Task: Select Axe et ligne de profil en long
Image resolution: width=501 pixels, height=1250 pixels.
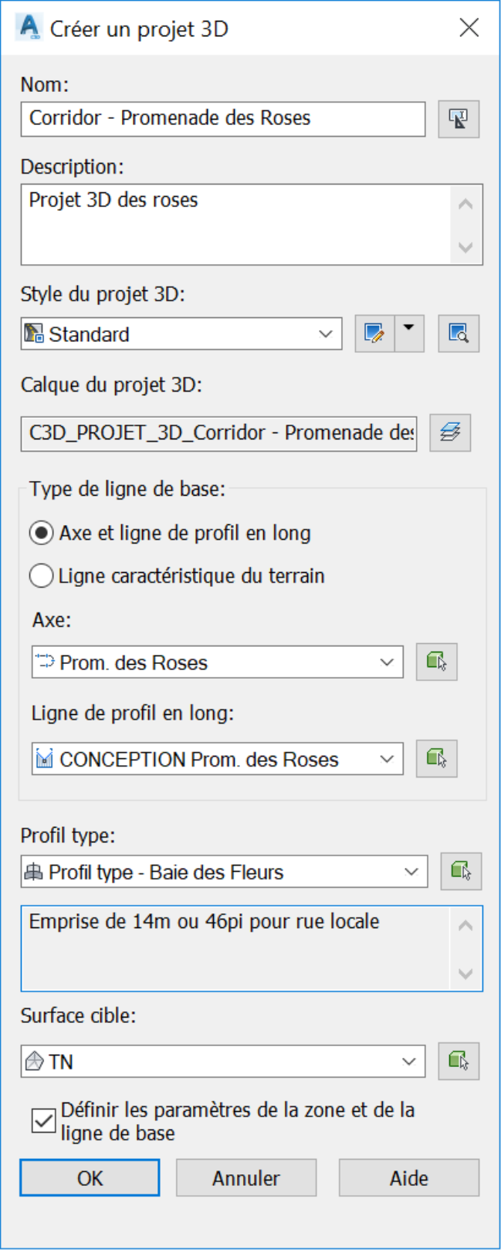Action: (170, 534)
